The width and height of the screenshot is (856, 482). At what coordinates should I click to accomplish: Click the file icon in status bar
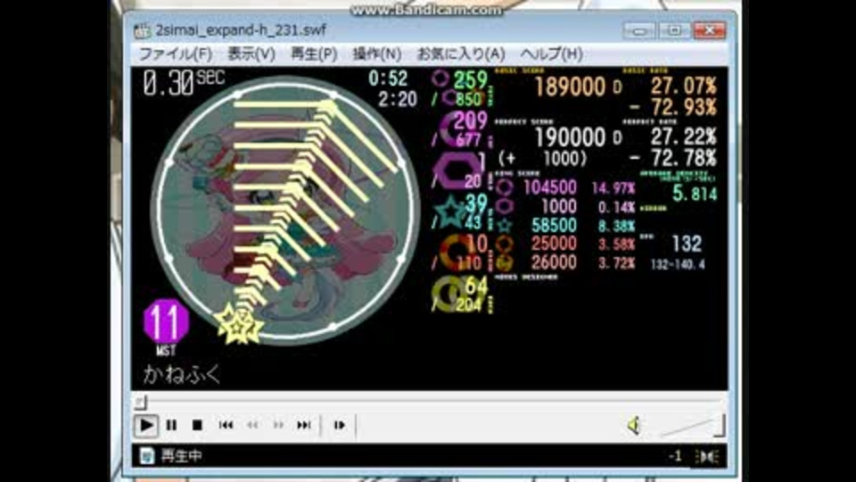tap(146, 456)
